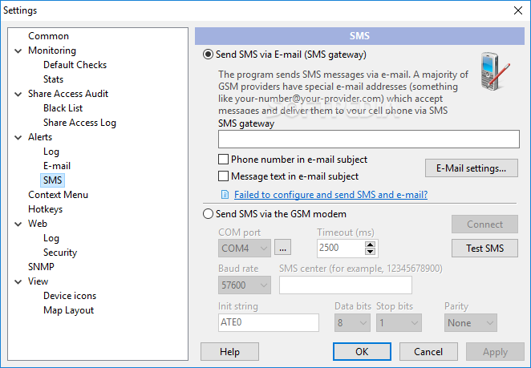Screen dimensions: 531x368
Task: Open Share Access Log settings
Action: click(79, 123)
